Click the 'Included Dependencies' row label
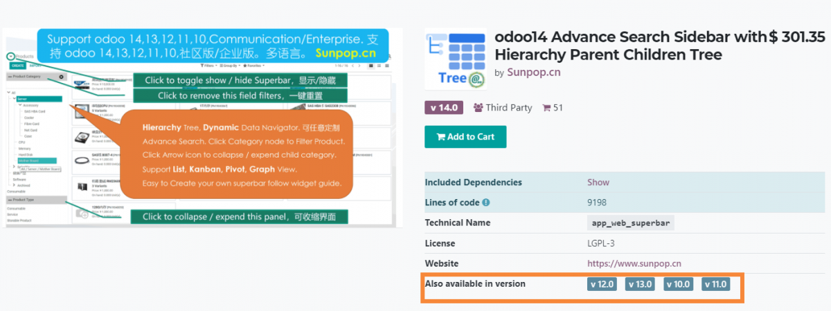Screen dimensions: 831x311 [x=473, y=182]
